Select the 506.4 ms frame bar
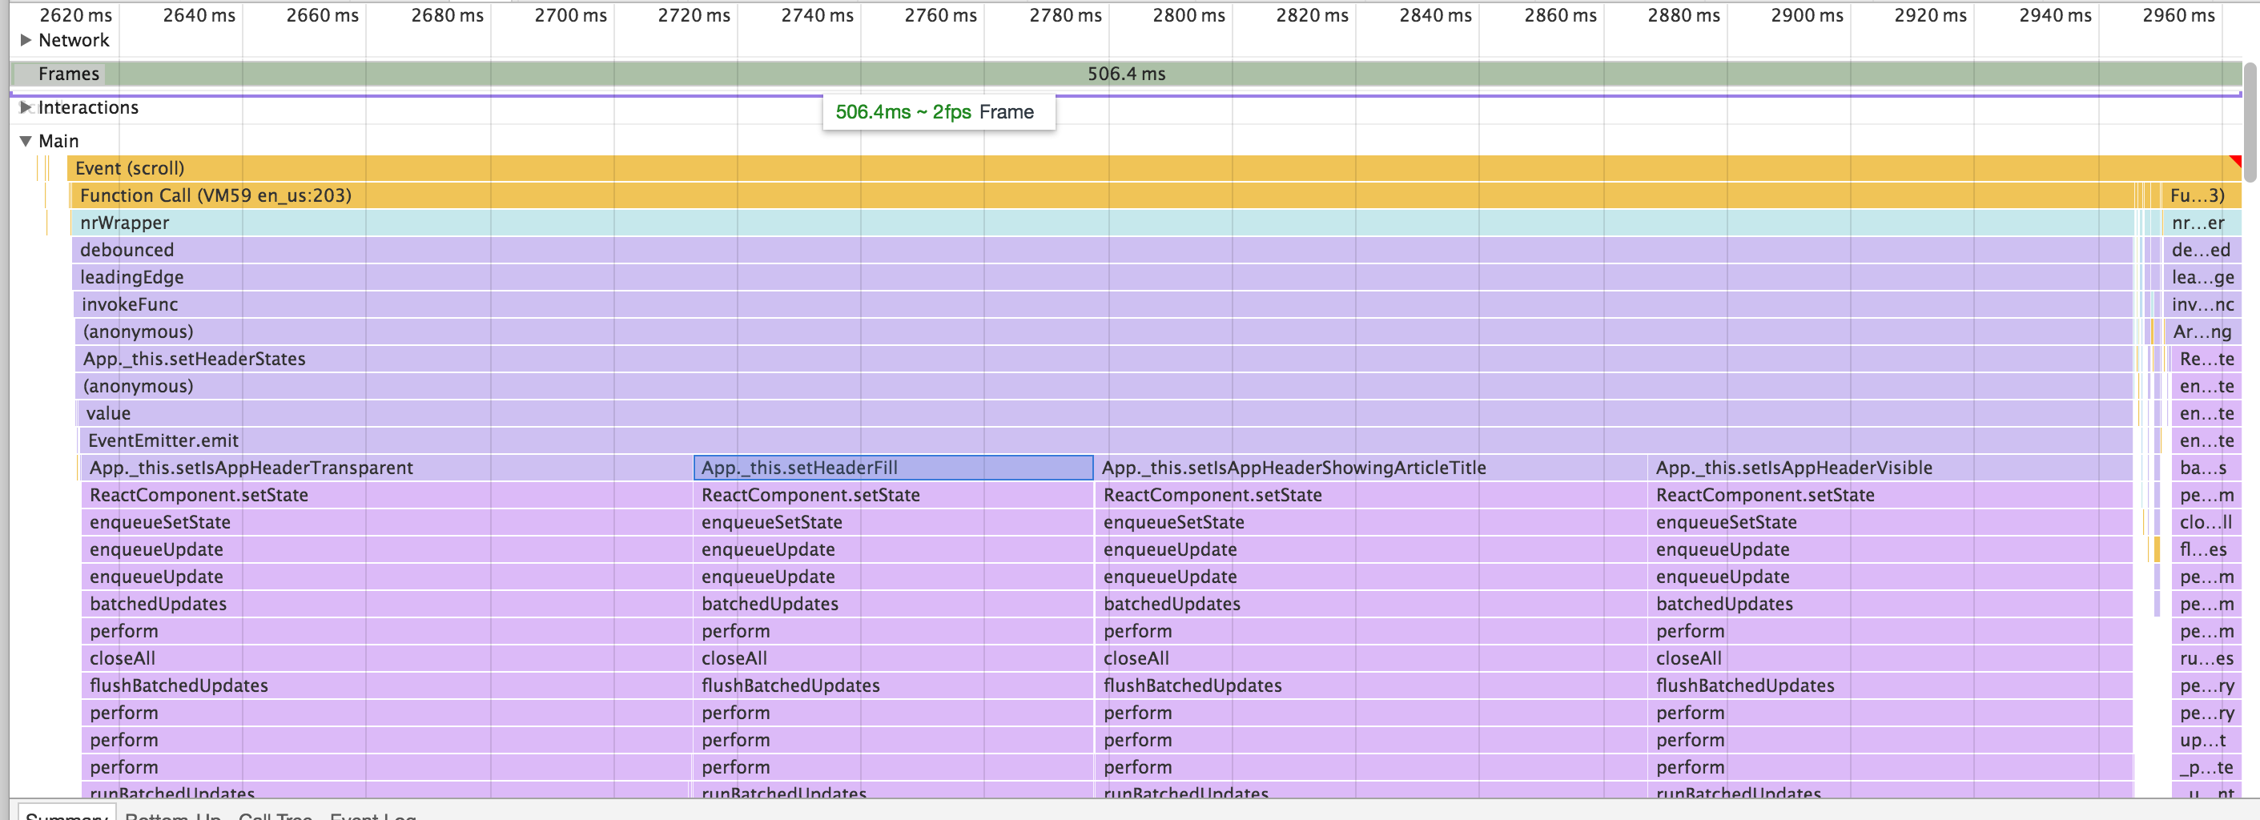2260x820 pixels. [x=1127, y=74]
